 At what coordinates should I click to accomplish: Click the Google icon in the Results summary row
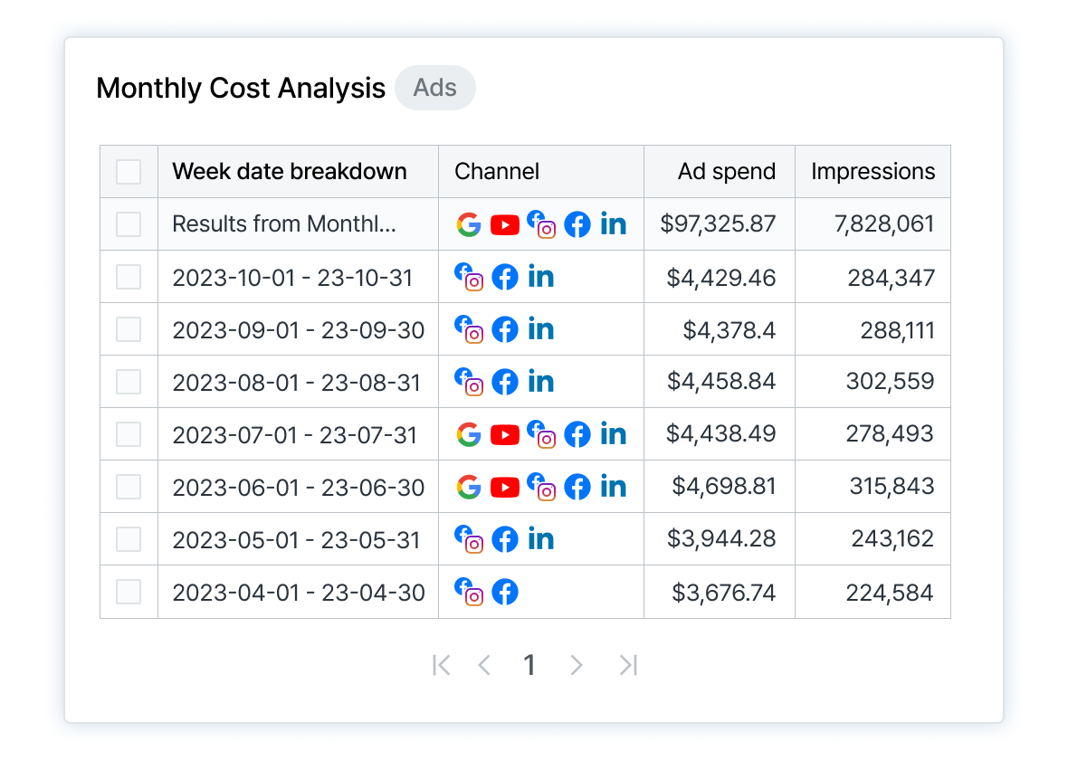469,223
